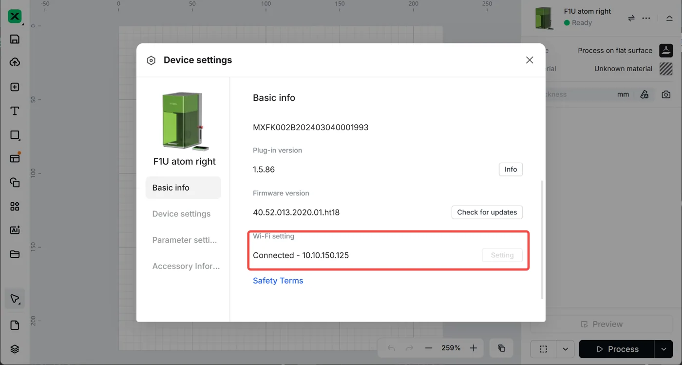Click the add/import image icon
The width and height of the screenshot is (682, 365).
pyautogui.click(x=15, y=87)
